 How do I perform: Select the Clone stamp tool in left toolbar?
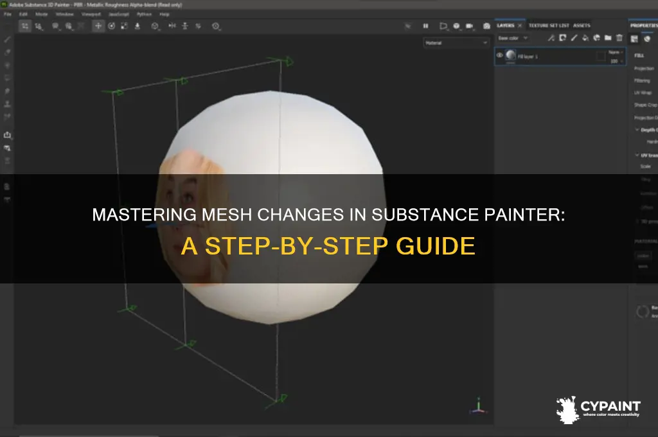[x=7, y=103]
